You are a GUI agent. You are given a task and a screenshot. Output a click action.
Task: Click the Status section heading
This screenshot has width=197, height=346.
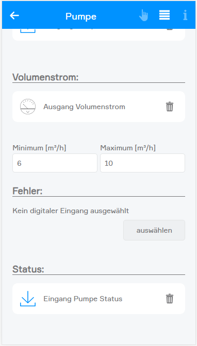click(28, 269)
